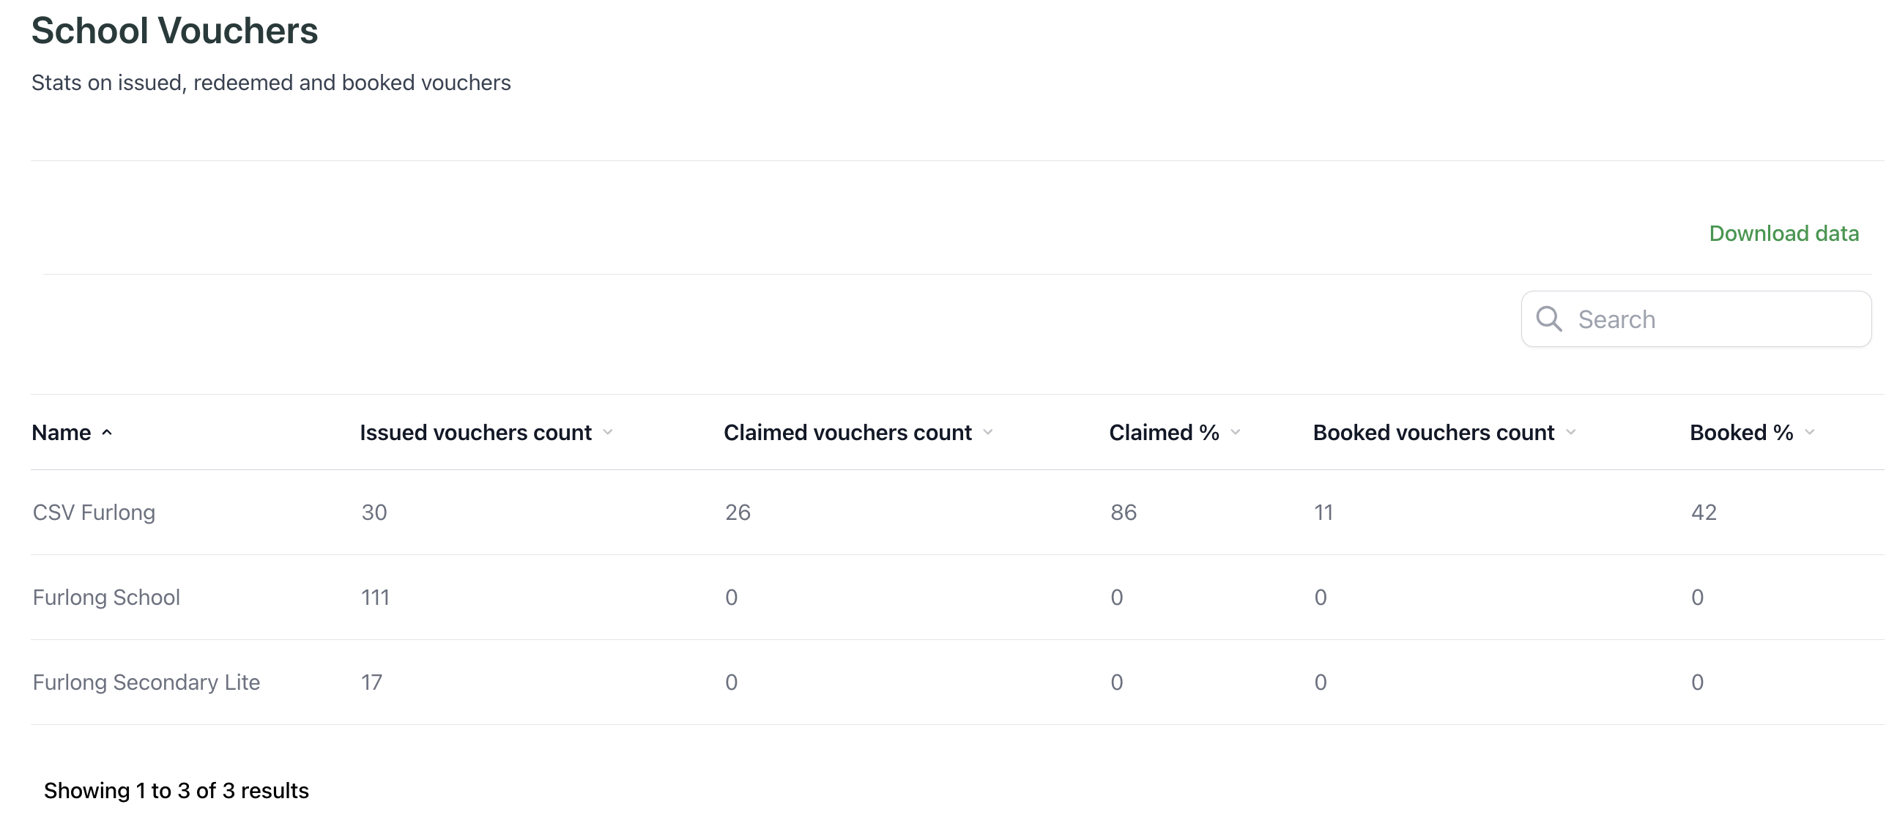Screen dimensions: 1897x826
Task: Select the Furlong School row
Action: (x=106, y=597)
